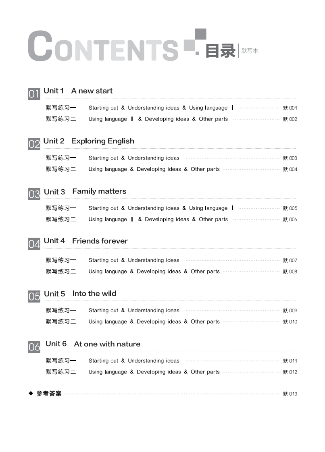Click the large CONTENTS title

click(x=103, y=46)
